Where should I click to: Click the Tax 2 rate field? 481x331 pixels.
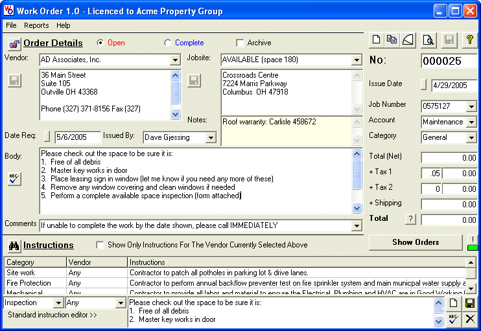(x=431, y=188)
